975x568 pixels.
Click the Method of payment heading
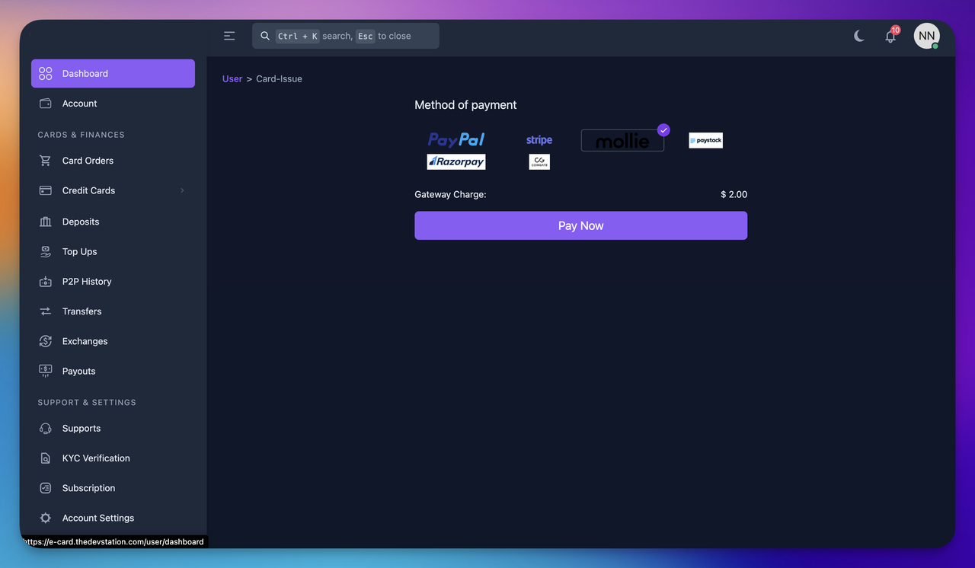pos(465,105)
